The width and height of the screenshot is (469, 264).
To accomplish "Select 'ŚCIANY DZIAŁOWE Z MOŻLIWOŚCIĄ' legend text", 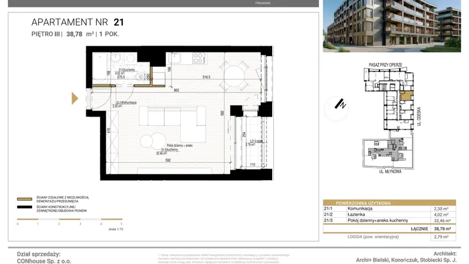I will click(x=62, y=197).
